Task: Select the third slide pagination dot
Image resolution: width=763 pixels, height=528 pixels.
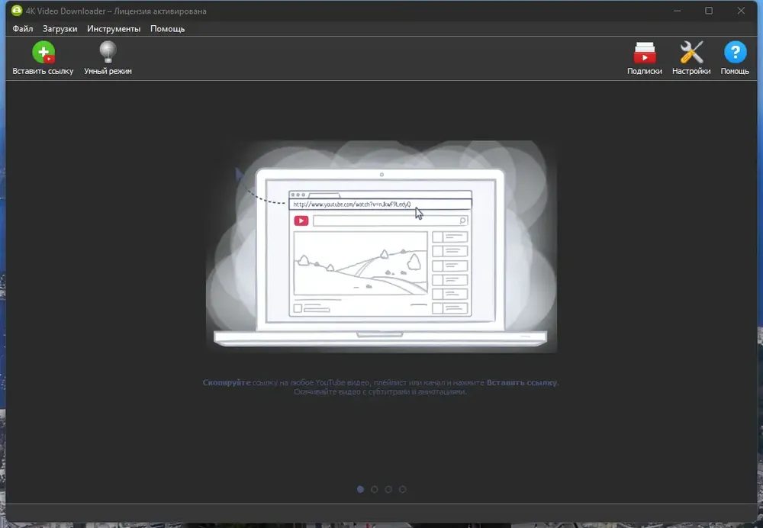Action: (x=388, y=489)
